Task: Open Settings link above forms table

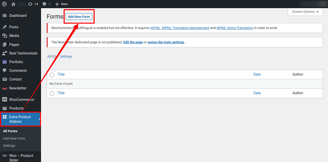Action: coord(66,56)
